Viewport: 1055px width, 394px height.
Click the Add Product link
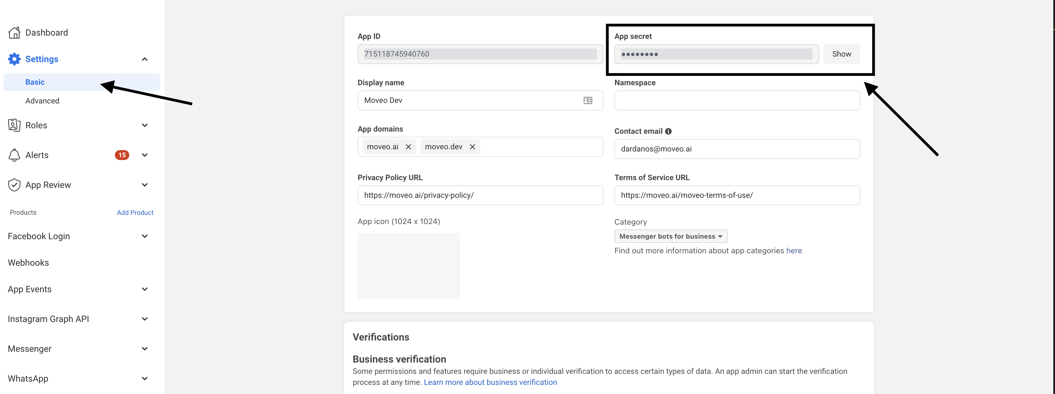(x=135, y=213)
